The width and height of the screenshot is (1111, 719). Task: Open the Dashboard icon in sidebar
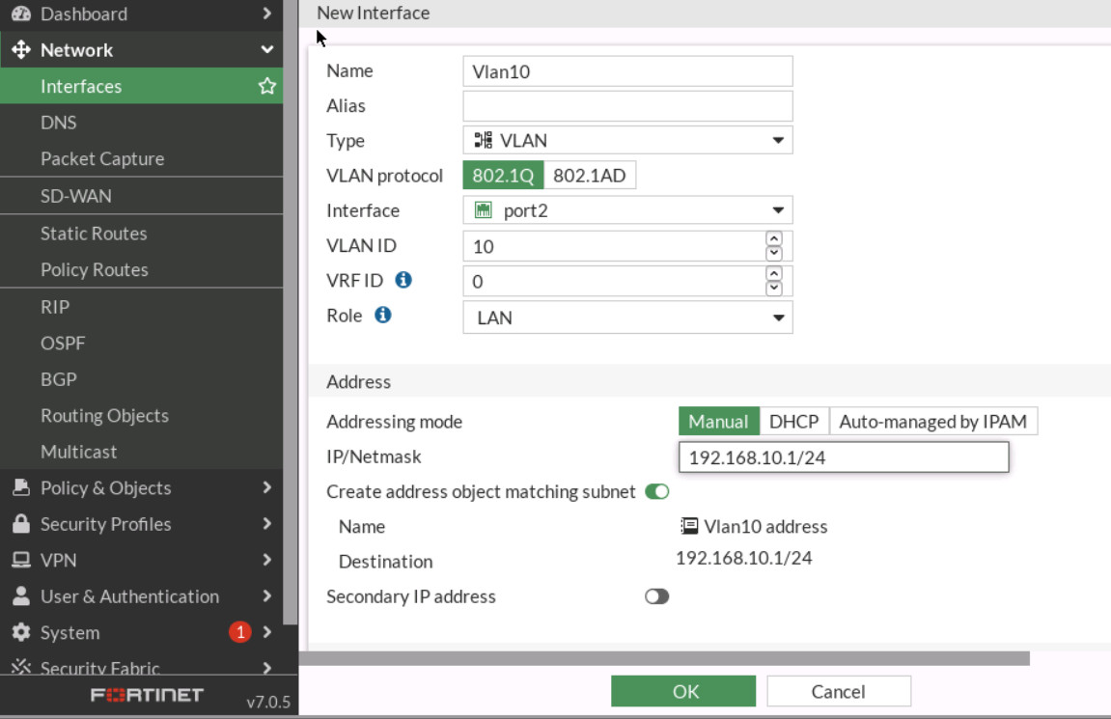pyautogui.click(x=21, y=14)
